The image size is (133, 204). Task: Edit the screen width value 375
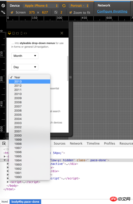(32, 12)
